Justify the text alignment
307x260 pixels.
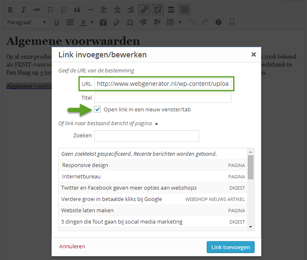[70, 22]
